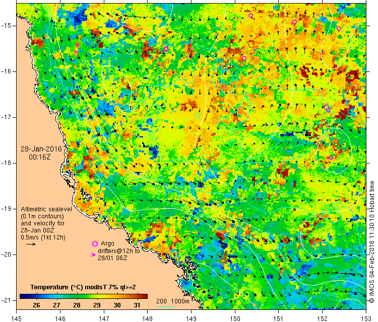This screenshot has height=322, width=378.
Task: Click the colorbar tick label '30'
Action: click(x=117, y=305)
